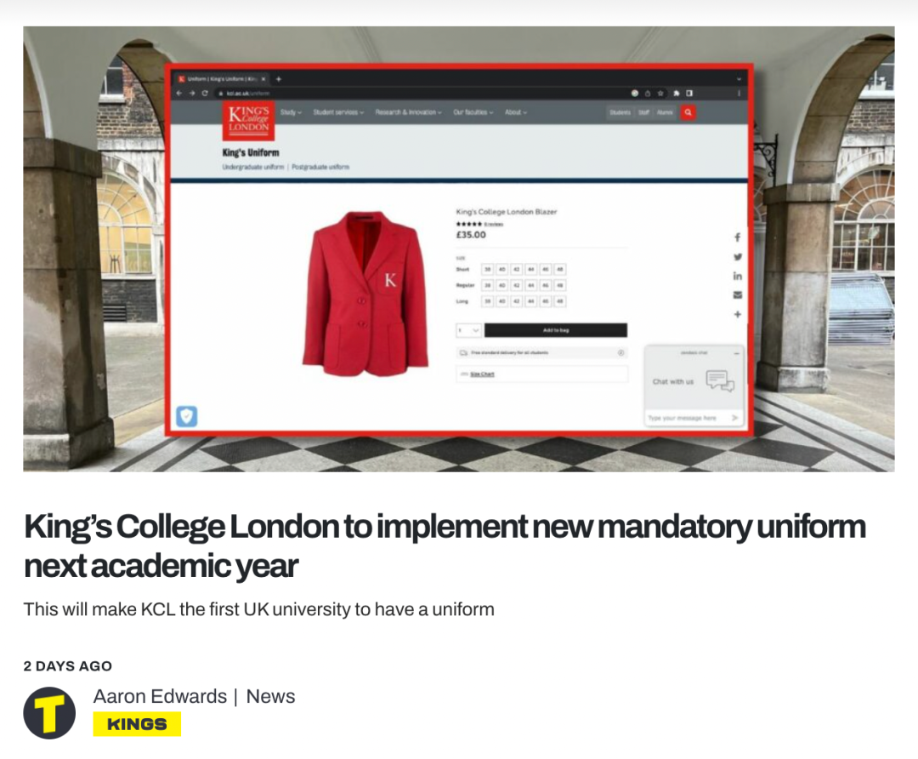Open the quantity dropdown next to Add to bag
Viewport: 918px width, 759px height.
(468, 330)
